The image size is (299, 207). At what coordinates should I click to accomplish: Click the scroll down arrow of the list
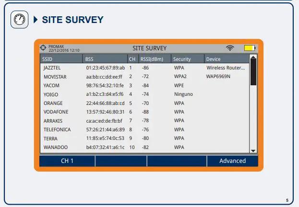tap(253, 151)
